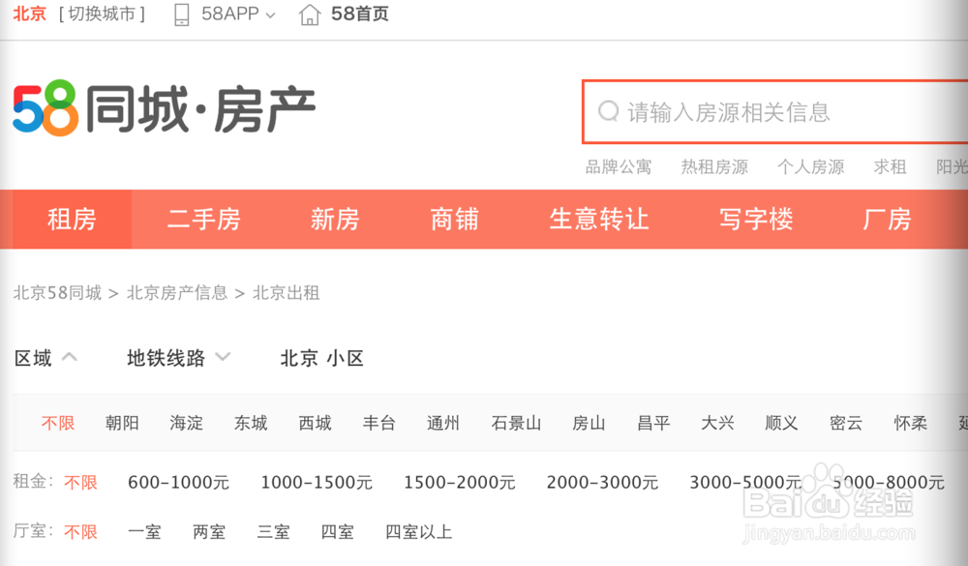Focus the 请输入房源相关信息 search field

(775, 111)
